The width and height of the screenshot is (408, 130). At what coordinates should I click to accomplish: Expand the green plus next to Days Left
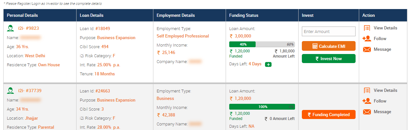(x=268, y=64)
